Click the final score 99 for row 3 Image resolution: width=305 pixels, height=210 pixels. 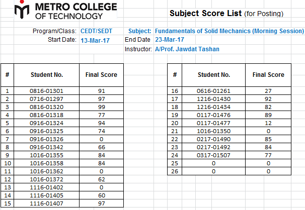tap(102, 107)
